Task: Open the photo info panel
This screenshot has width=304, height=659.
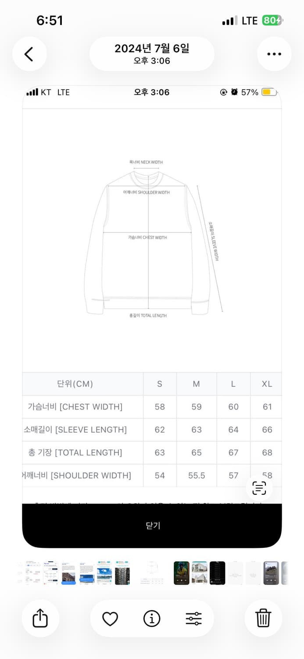Action: tap(151, 618)
